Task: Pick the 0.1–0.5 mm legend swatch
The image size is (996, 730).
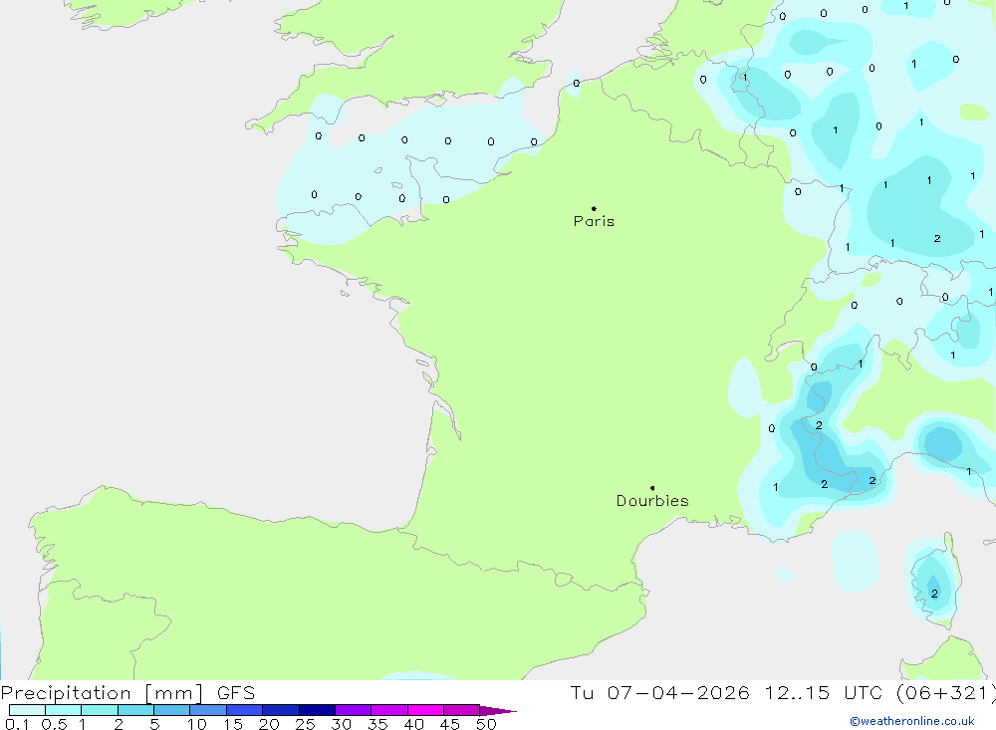Action: 27,710
